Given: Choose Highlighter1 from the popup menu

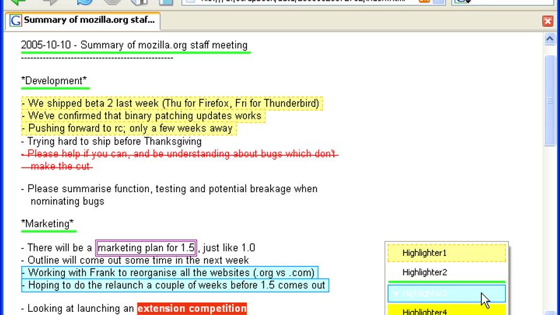Looking at the screenshot, I should [x=446, y=253].
